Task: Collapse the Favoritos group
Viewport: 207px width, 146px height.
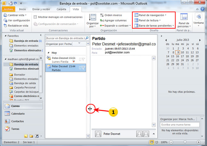Action: [x=5, y=36]
